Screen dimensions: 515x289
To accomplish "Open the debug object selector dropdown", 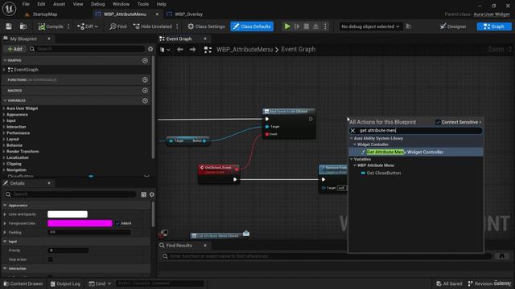I will tap(370, 26).
